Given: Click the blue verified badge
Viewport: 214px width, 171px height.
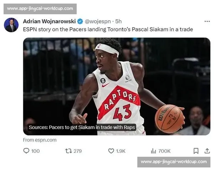Looking at the screenshot, I should [x=80, y=21].
